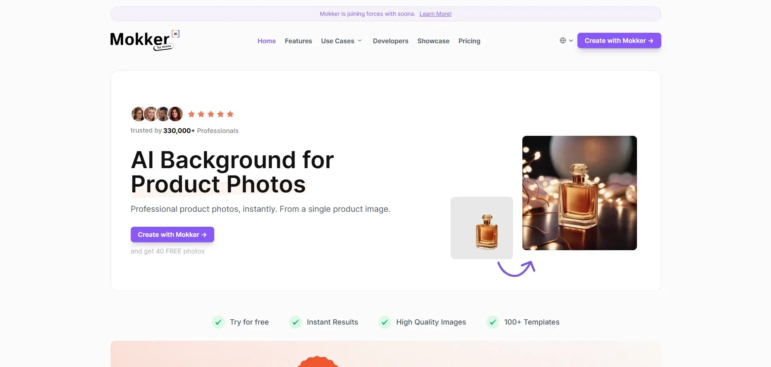This screenshot has height=367, width=771.
Task: Click the 'Try for free' text
Action: click(x=249, y=322)
